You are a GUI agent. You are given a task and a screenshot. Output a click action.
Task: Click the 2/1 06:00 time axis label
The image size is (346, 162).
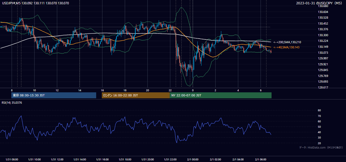pos(260,159)
